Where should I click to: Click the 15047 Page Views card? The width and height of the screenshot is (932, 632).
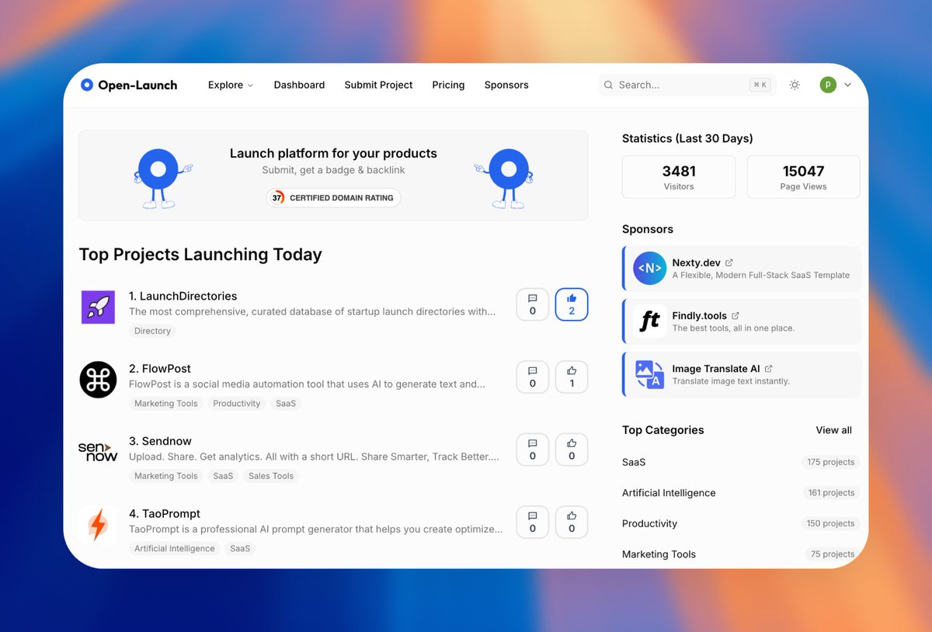pos(803,177)
